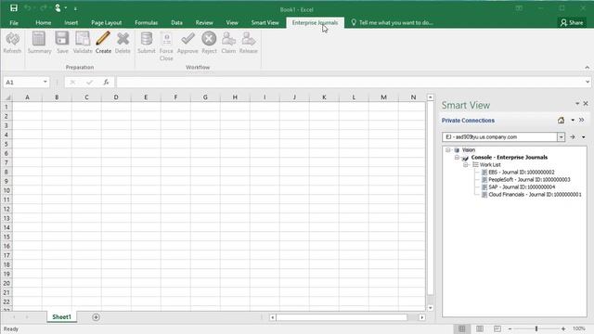Click the formula bar Cancel X icon

tap(72, 83)
